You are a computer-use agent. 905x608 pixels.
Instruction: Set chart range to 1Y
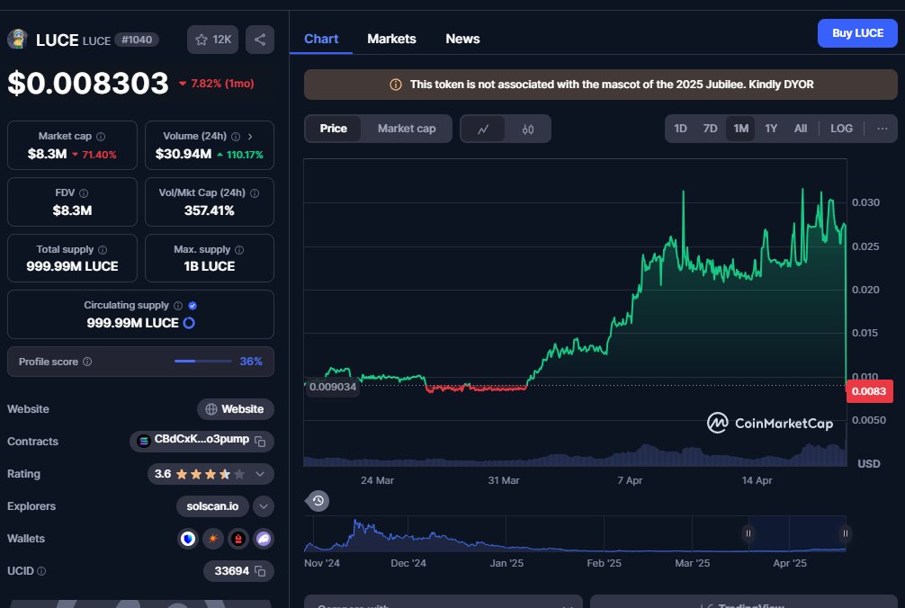tap(771, 129)
